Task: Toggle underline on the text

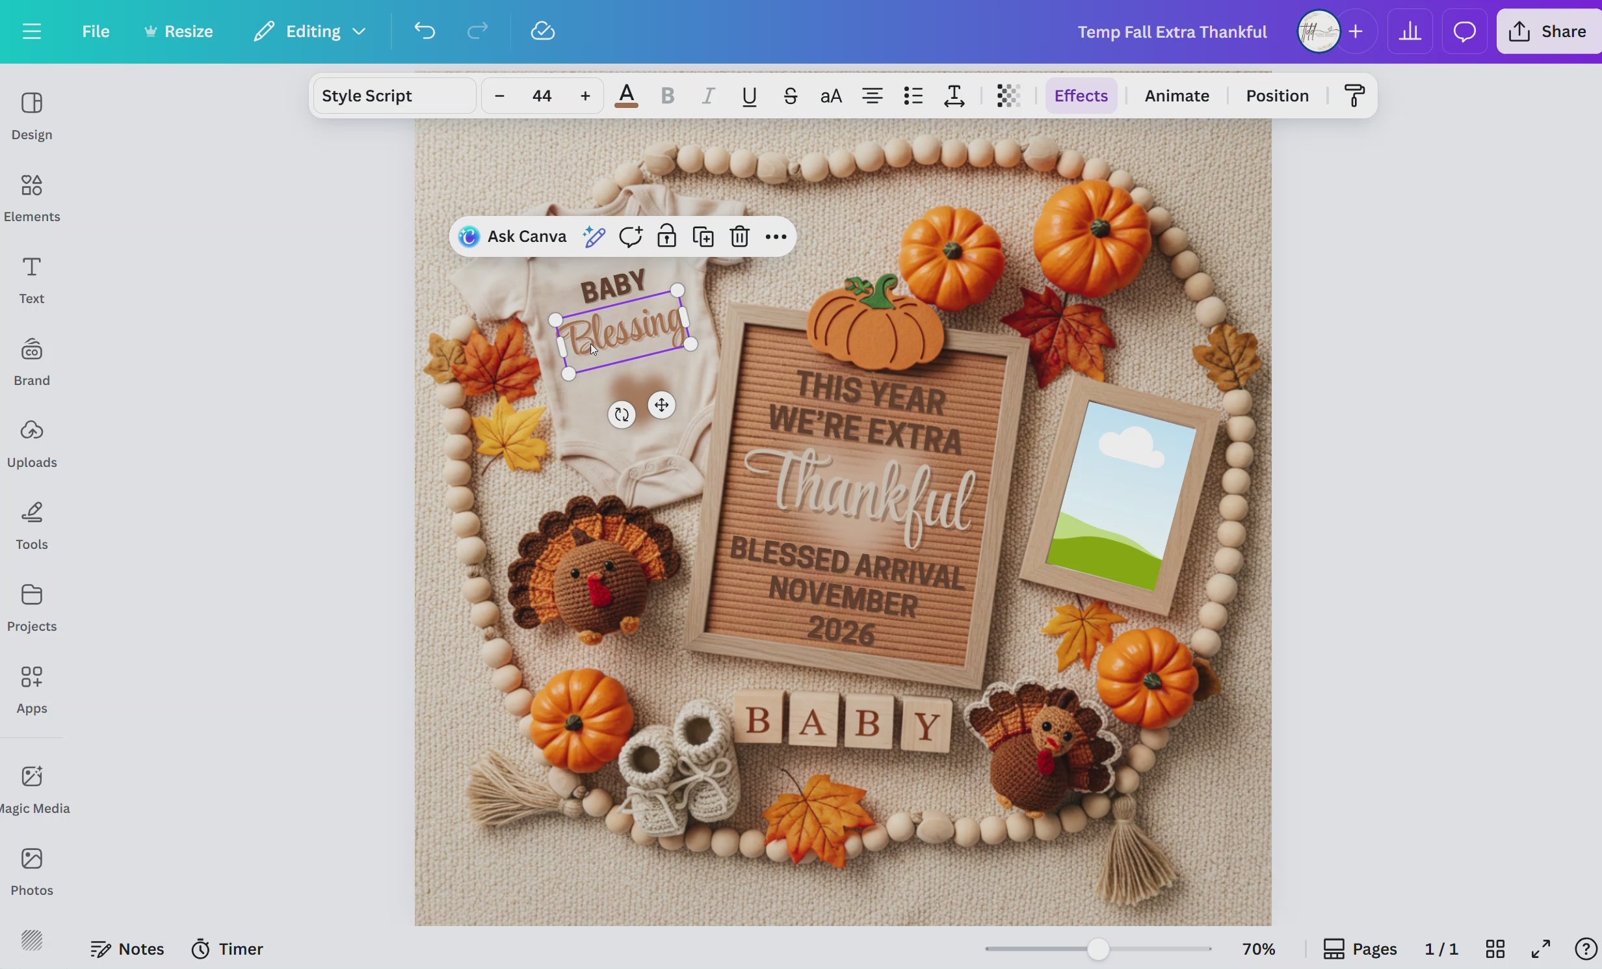Action: click(x=749, y=96)
